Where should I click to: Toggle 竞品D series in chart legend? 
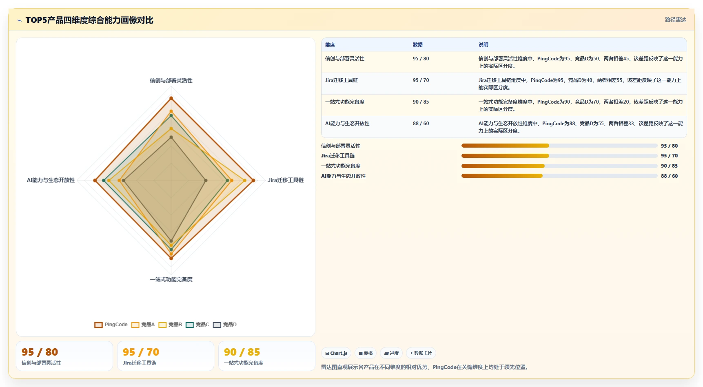pos(225,325)
